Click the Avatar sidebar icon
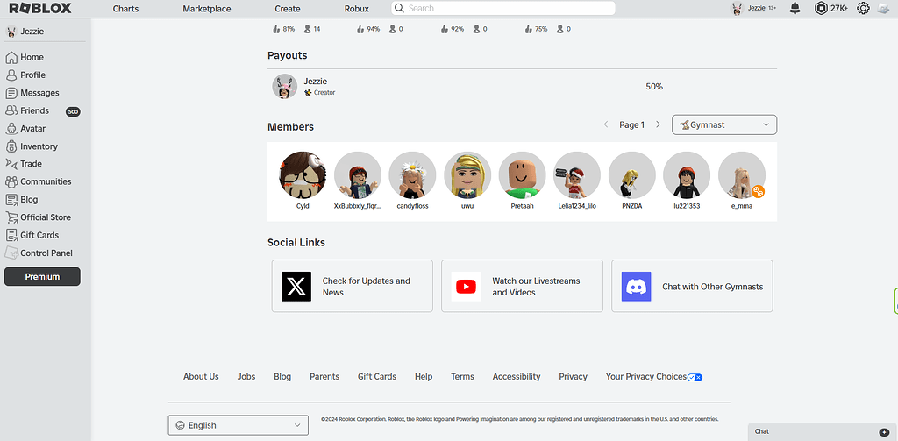The height and width of the screenshot is (441, 898). pos(11,128)
